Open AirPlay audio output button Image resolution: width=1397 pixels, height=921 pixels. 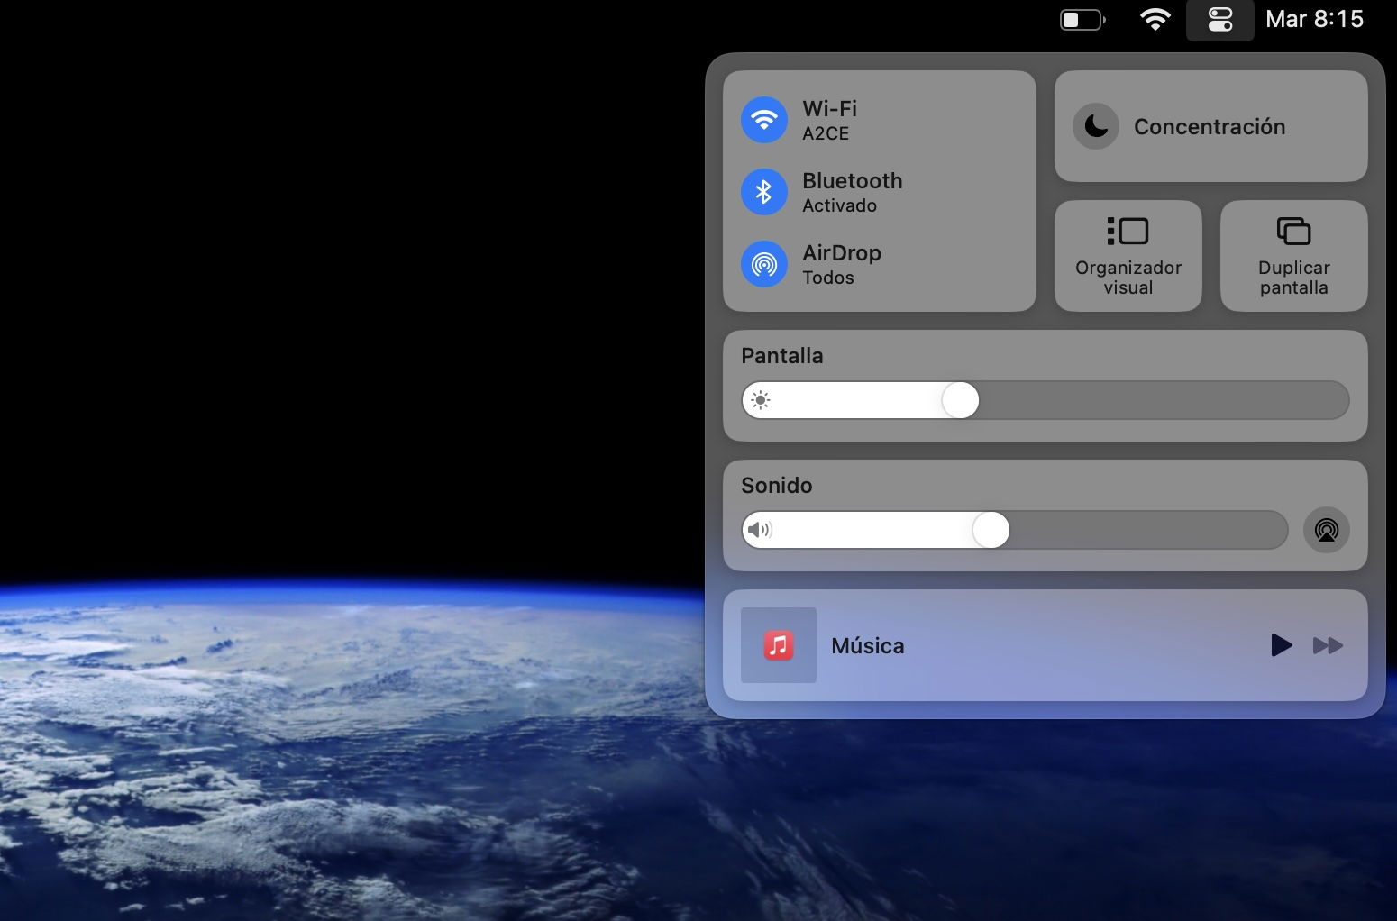coord(1327,530)
